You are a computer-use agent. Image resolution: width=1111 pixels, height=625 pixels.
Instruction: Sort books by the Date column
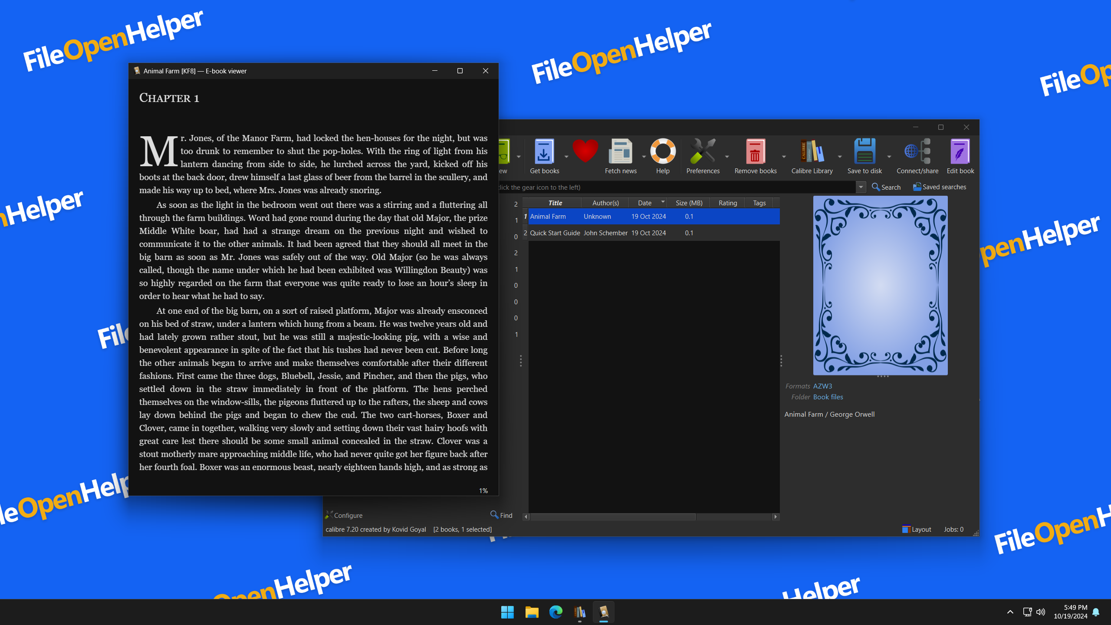pyautogui.click(x=644, y=203)
